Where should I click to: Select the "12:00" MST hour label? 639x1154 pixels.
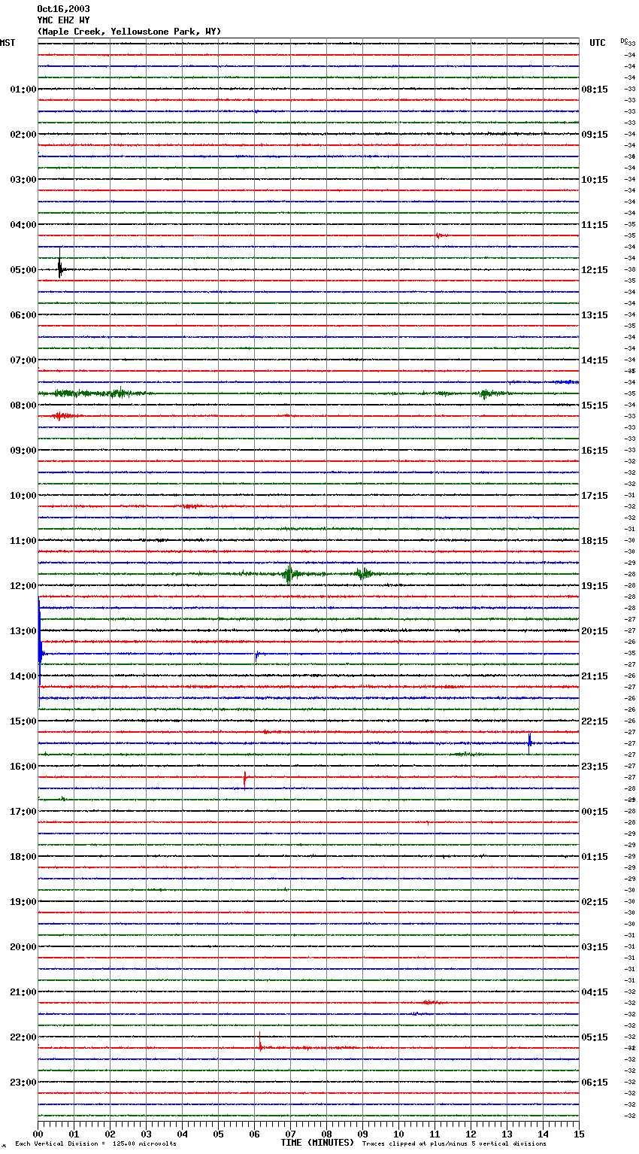(x=23, y=585)
